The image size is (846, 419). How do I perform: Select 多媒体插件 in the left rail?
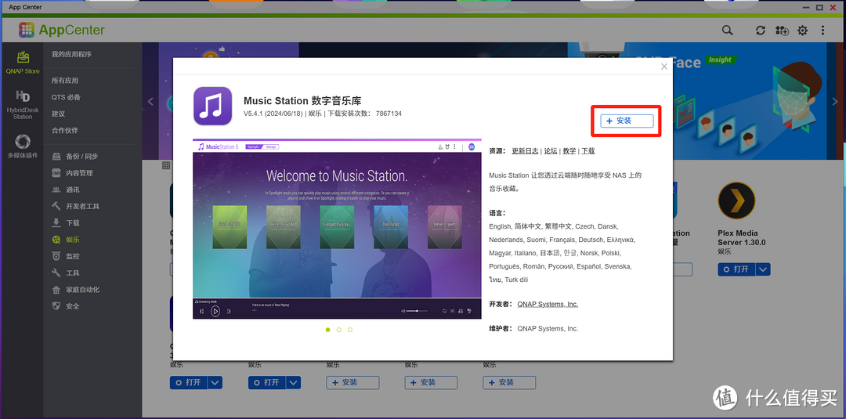(23, 146)
